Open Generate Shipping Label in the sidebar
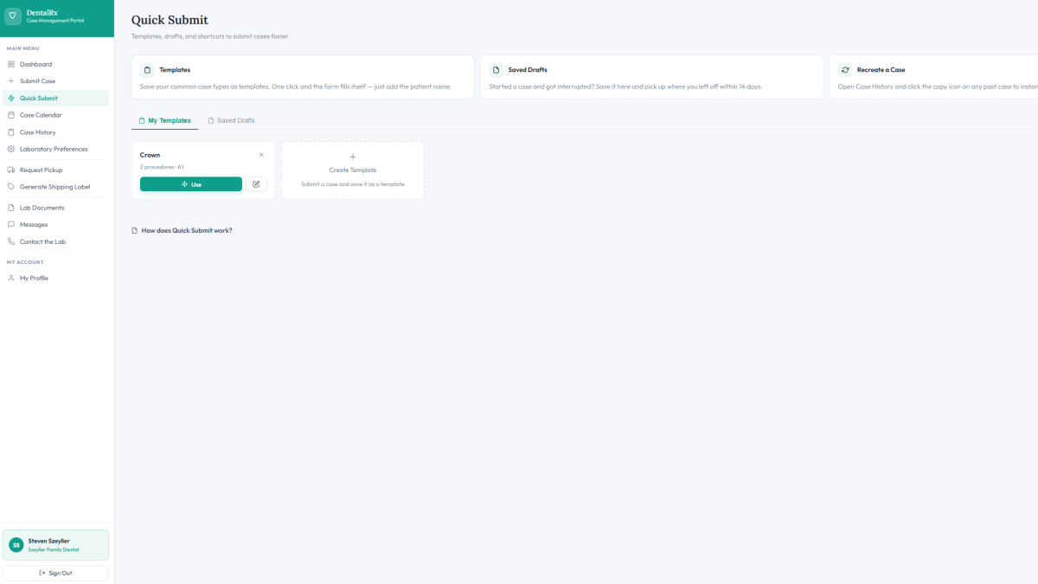The width and height of the screenshot is (1038, 584). (x=56, y=187)
